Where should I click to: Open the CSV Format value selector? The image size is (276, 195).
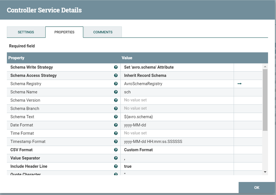click(177, 150)
